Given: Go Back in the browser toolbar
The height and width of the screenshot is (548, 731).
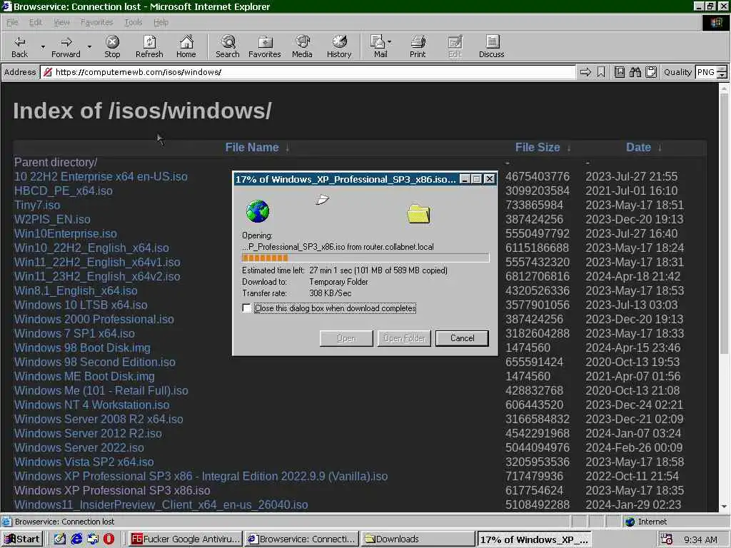Looking at the screenshot, I should coord(19,46).
